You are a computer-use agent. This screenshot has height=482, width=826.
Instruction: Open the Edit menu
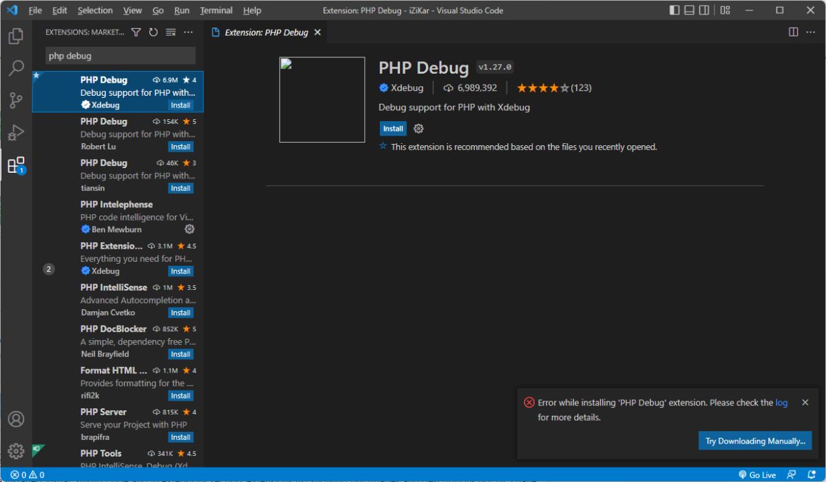[x=59, y=10]
